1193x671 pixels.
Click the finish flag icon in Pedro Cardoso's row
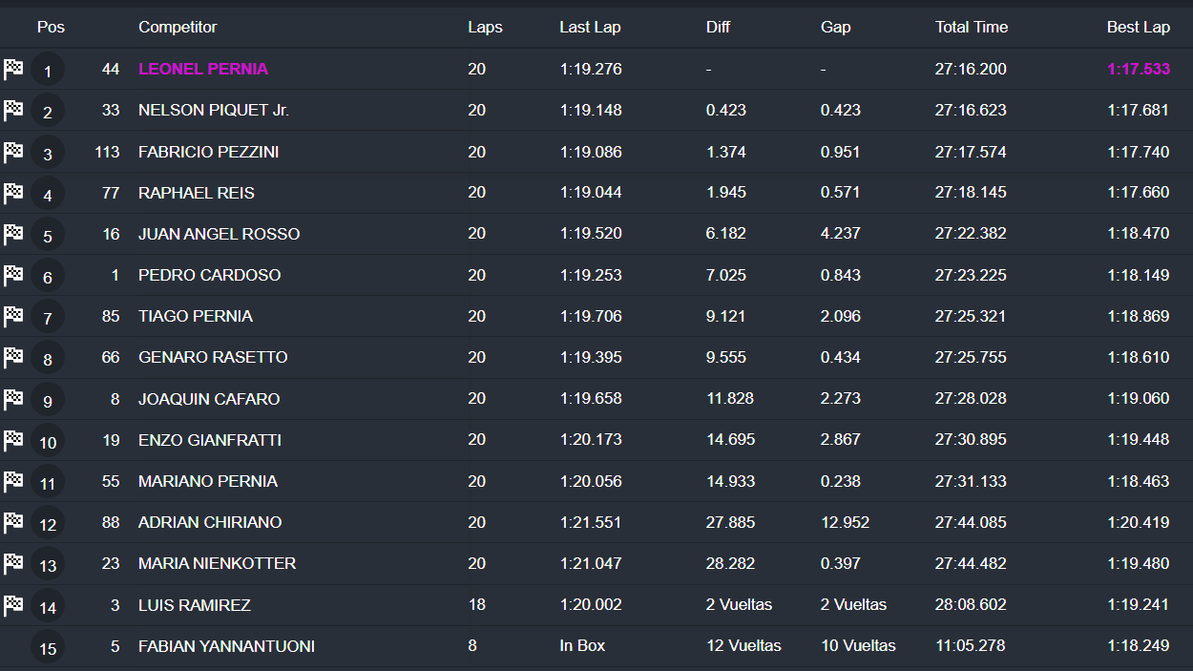(x=13, y=275)
